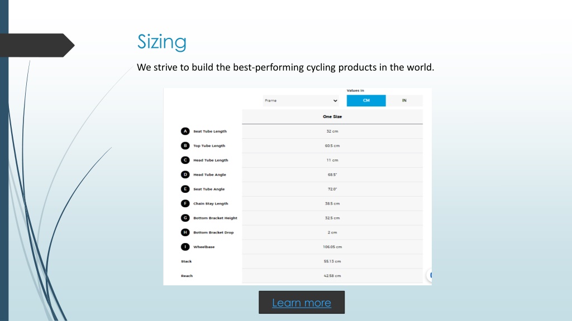Click the Sizing slide title
572x321 pixels.
click(x=161, y=42)
